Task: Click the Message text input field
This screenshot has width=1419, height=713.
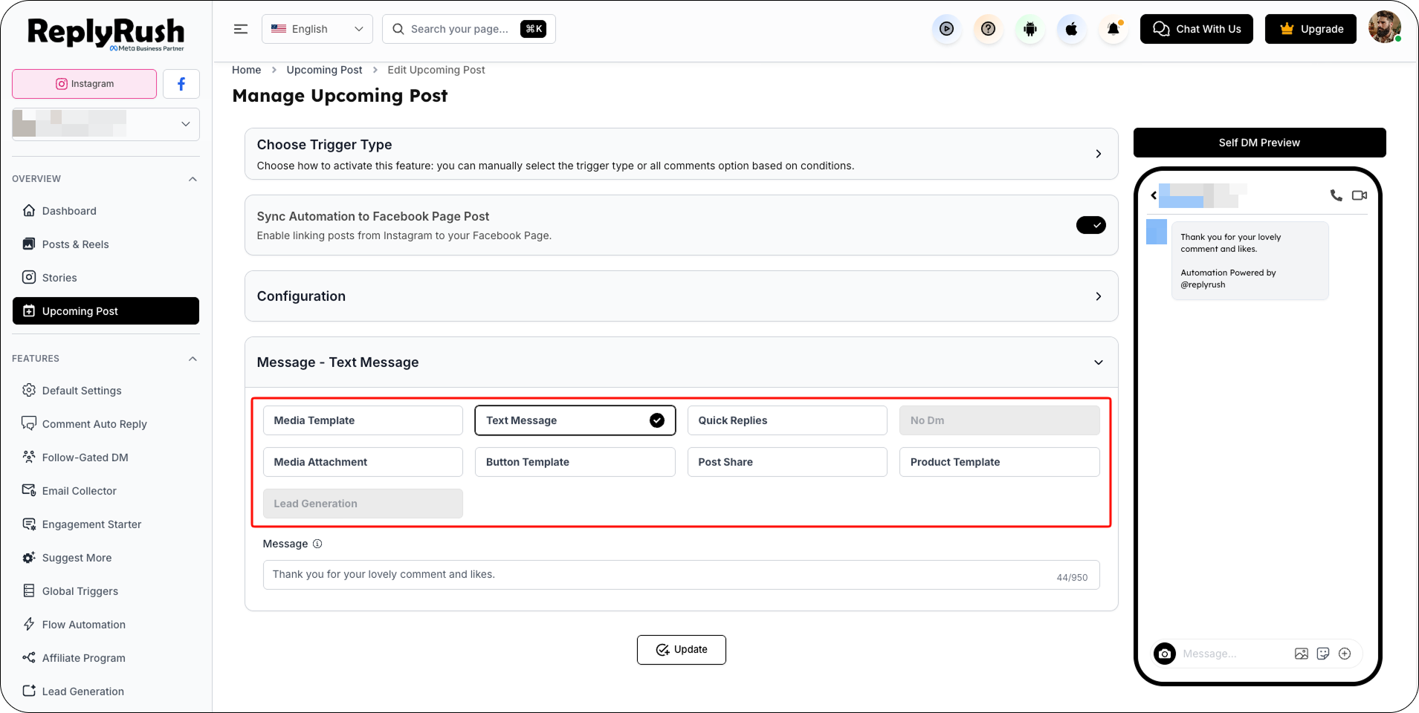Action: [x=681, y=575]
